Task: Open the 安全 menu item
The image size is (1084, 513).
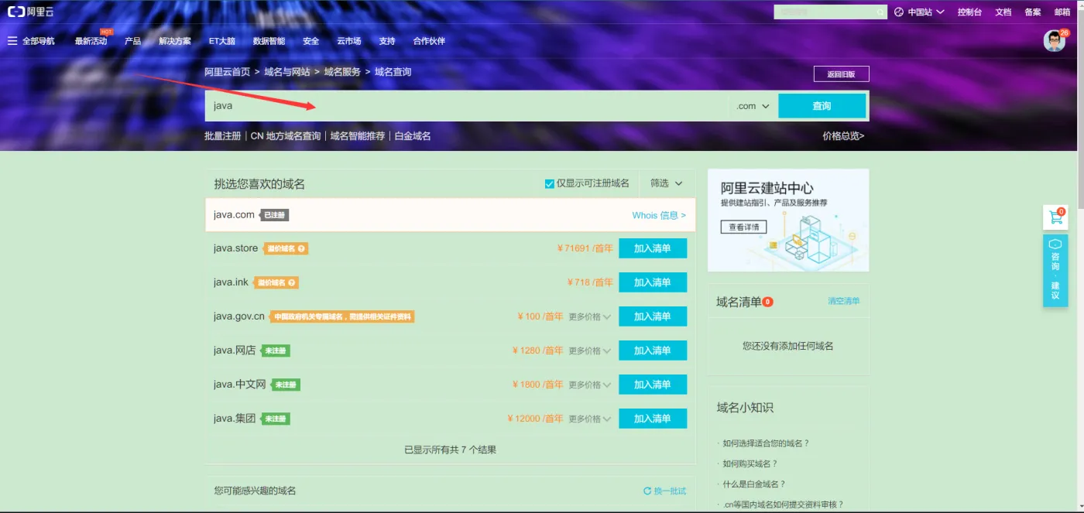Action: [311, 41]
